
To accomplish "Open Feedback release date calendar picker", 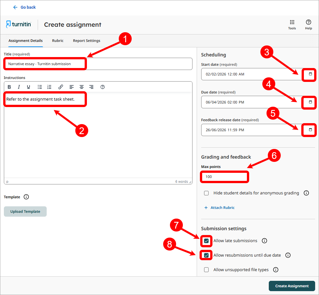I will (x=310, y=130).
